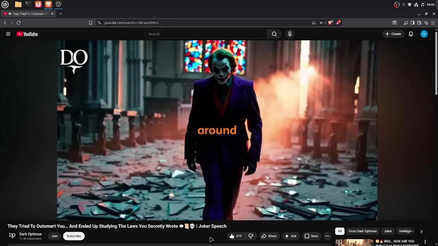This screenshot has width=438, height=246.
Task: Open the YouTube notifications bell
Action: pyautogui.click(x=411, y=34)
